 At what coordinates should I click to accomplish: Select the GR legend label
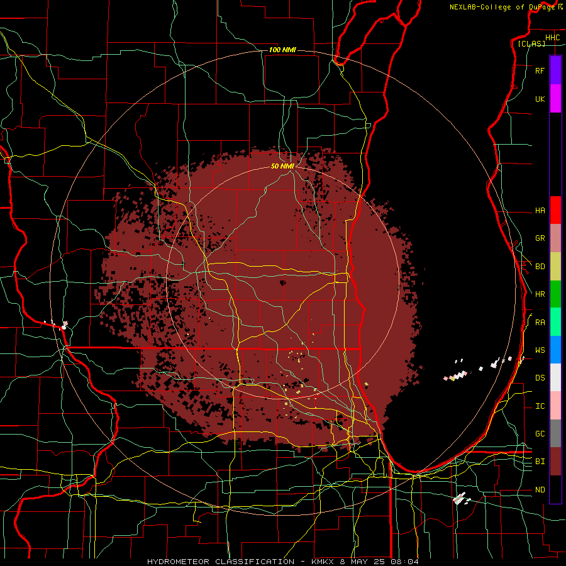pyautogui.click(x=540, y=238)
